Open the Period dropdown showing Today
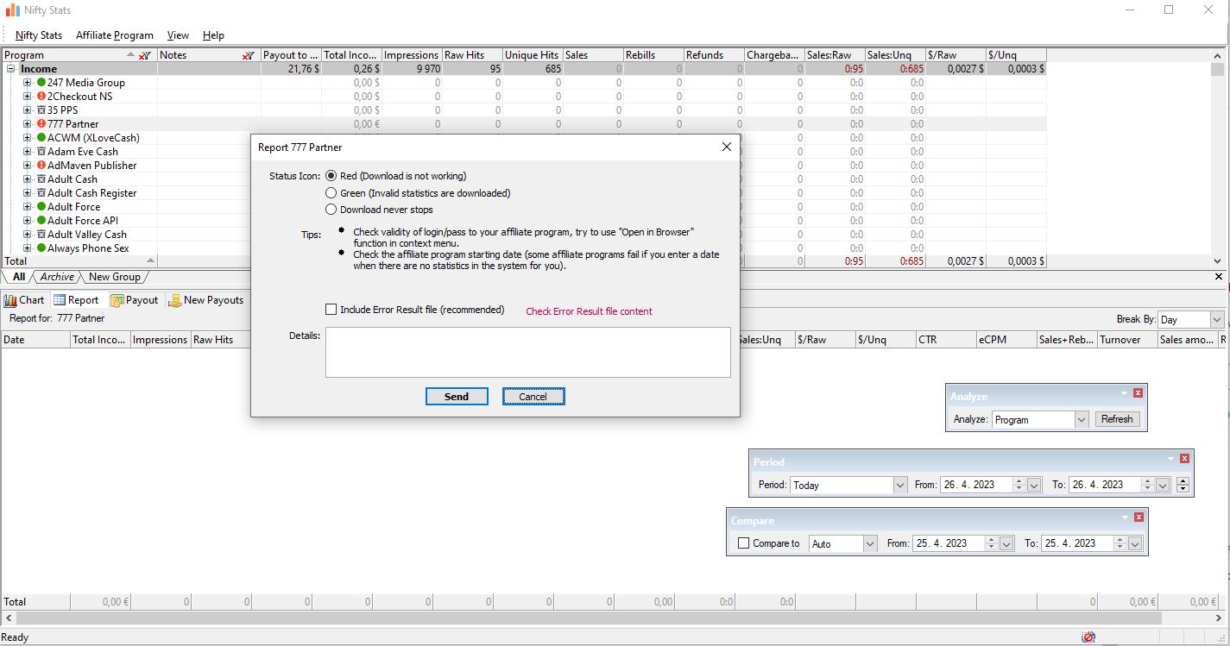1230x646 pixels. (x=901, y=485)
